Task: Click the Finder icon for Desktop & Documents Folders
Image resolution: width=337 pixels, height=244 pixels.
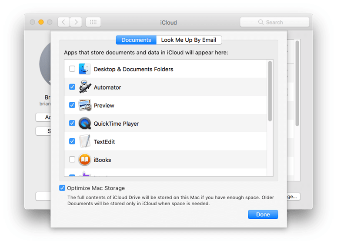Action: click(x=84, y=69)
